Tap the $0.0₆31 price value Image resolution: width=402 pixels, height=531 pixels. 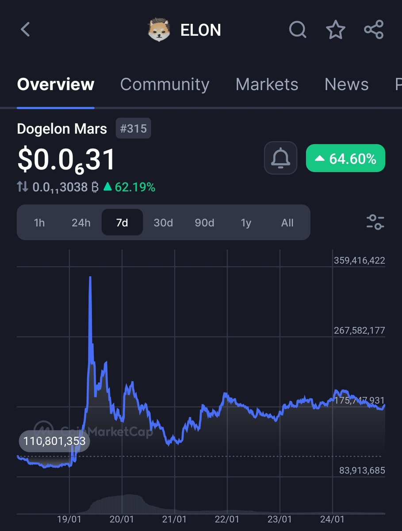coord(66,160)
